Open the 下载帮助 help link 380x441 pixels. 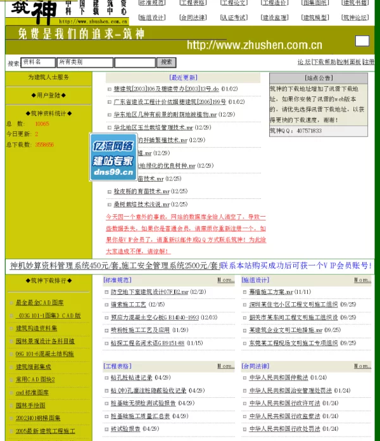324,62
